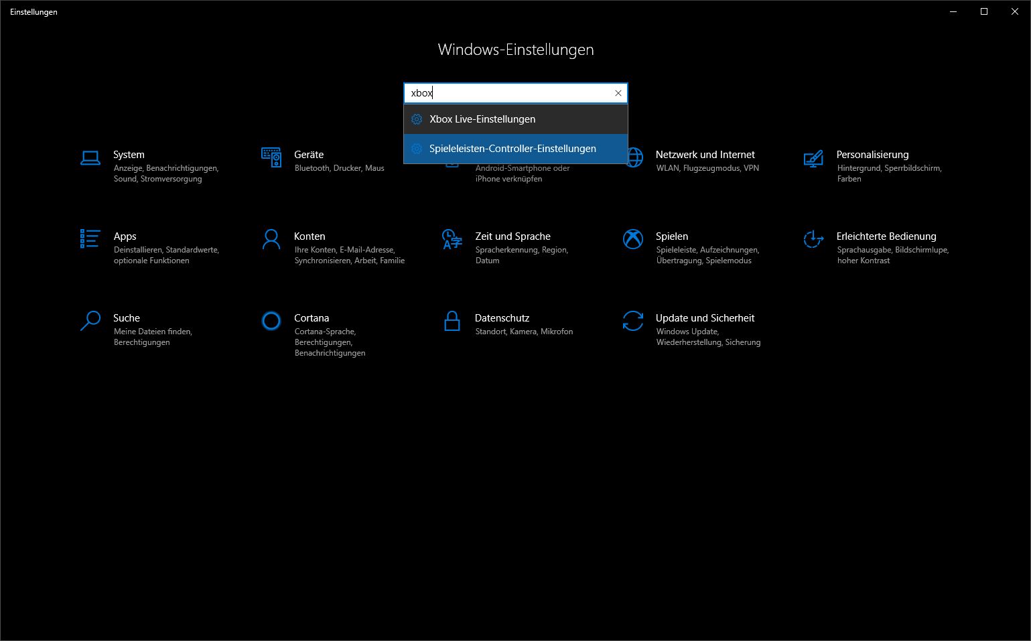This screenshot has height=641, width=1031.
Task: Click the text 'Bluetooth, Drucker, Maus'
Action: click(x=340, y=168)
